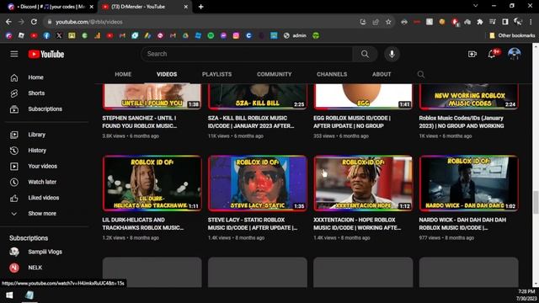Open the Other bookmarks folder
This screenshot has width=539, height=303.
click(x=512, y=35)
